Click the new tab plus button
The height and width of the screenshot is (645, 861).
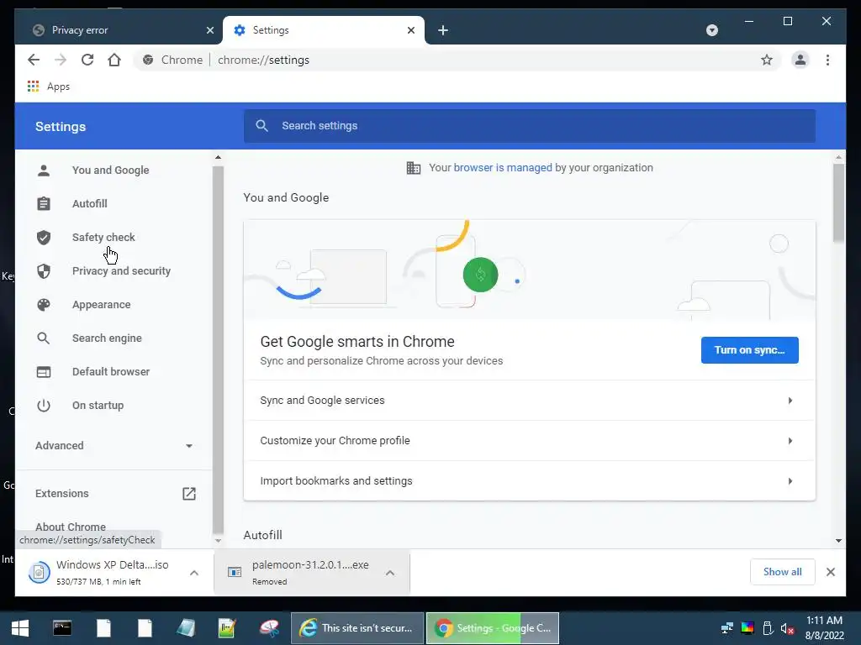point(443,30)
